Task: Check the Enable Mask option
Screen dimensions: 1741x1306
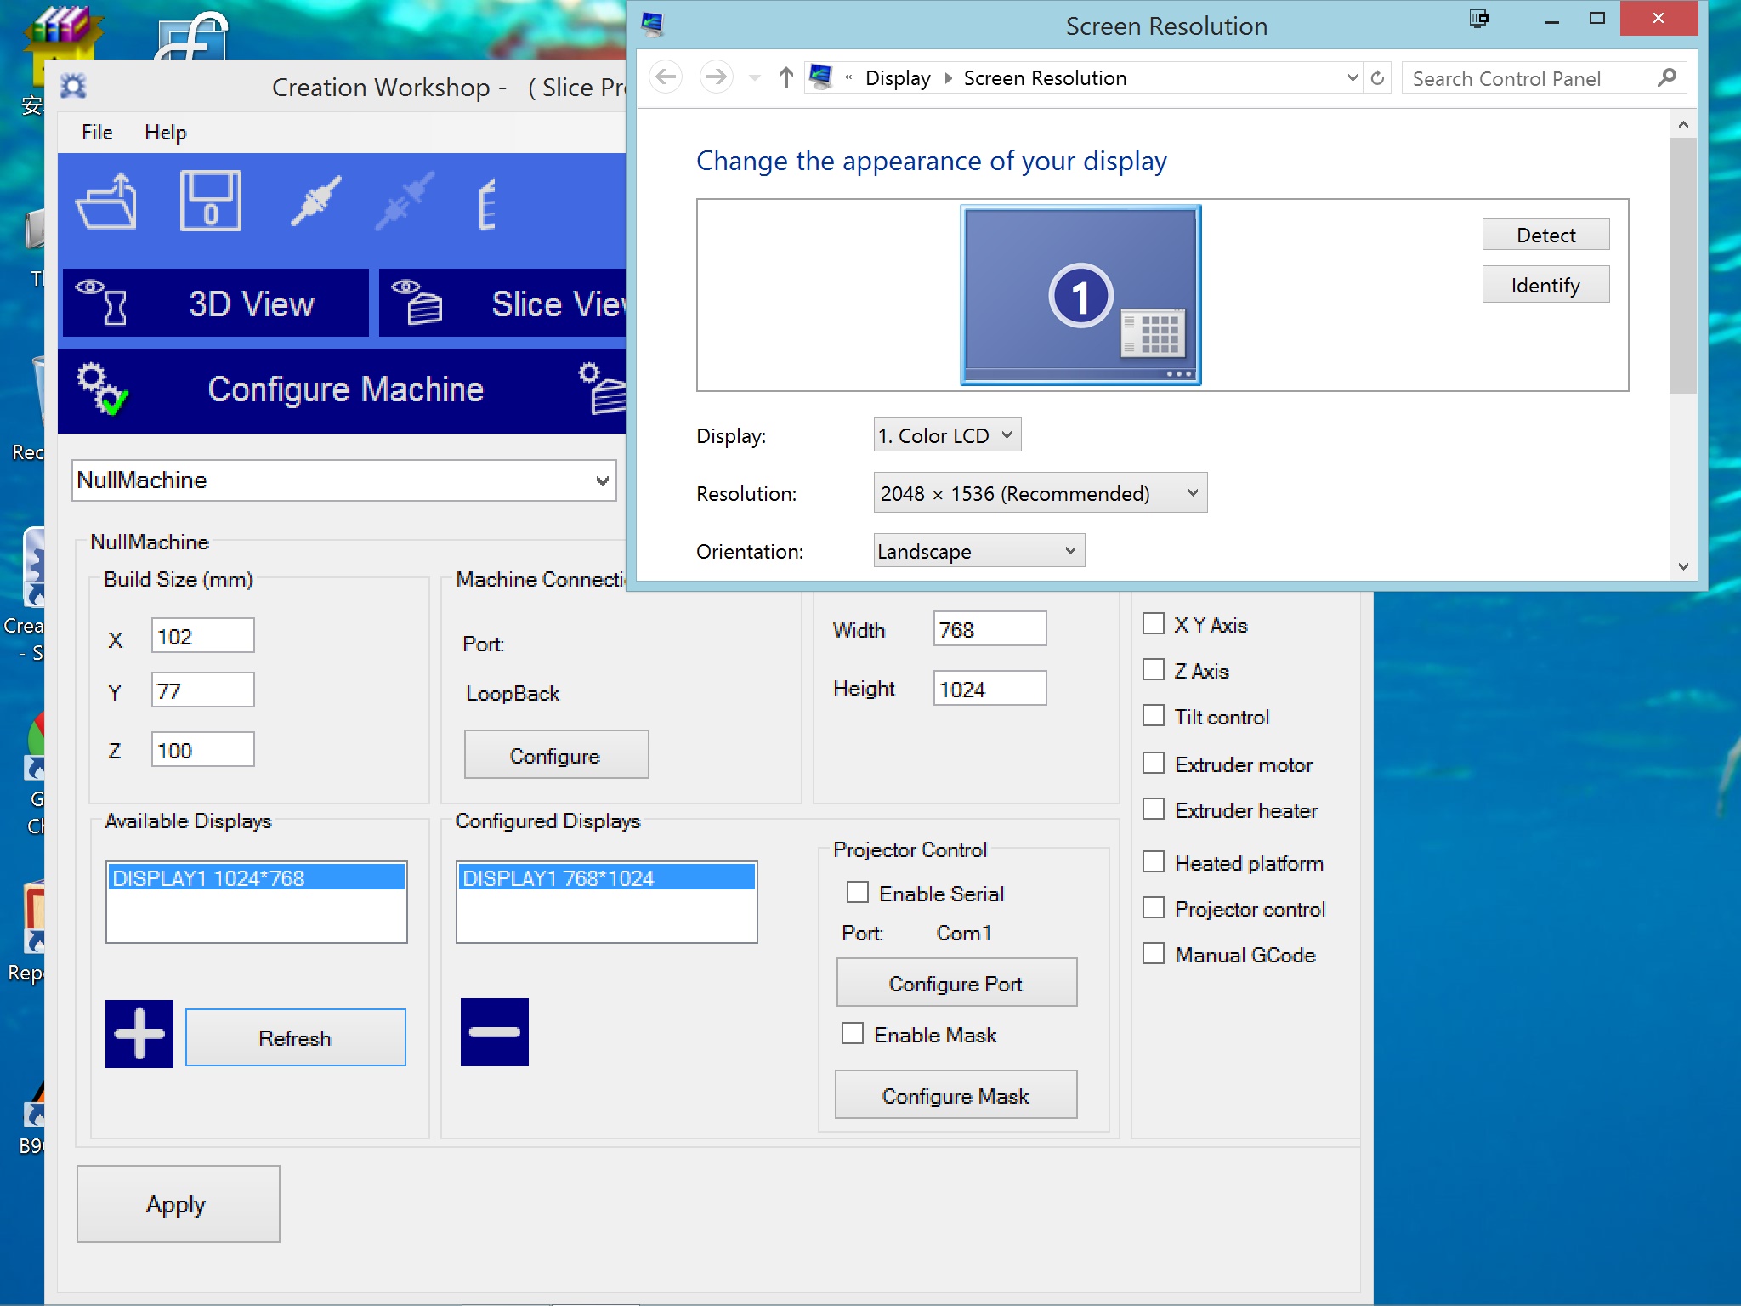Action: 853,1034
